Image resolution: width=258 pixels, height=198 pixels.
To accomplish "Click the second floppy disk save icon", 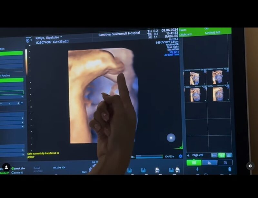I will 143,170.
